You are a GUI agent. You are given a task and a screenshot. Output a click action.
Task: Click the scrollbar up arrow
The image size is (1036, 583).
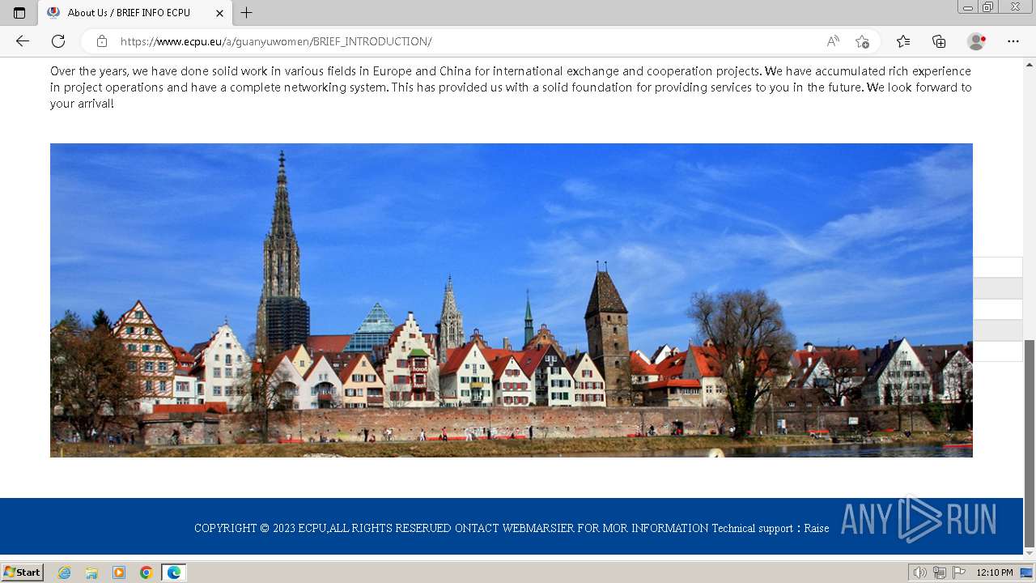pyautogui.click(x=1030, y=63)
